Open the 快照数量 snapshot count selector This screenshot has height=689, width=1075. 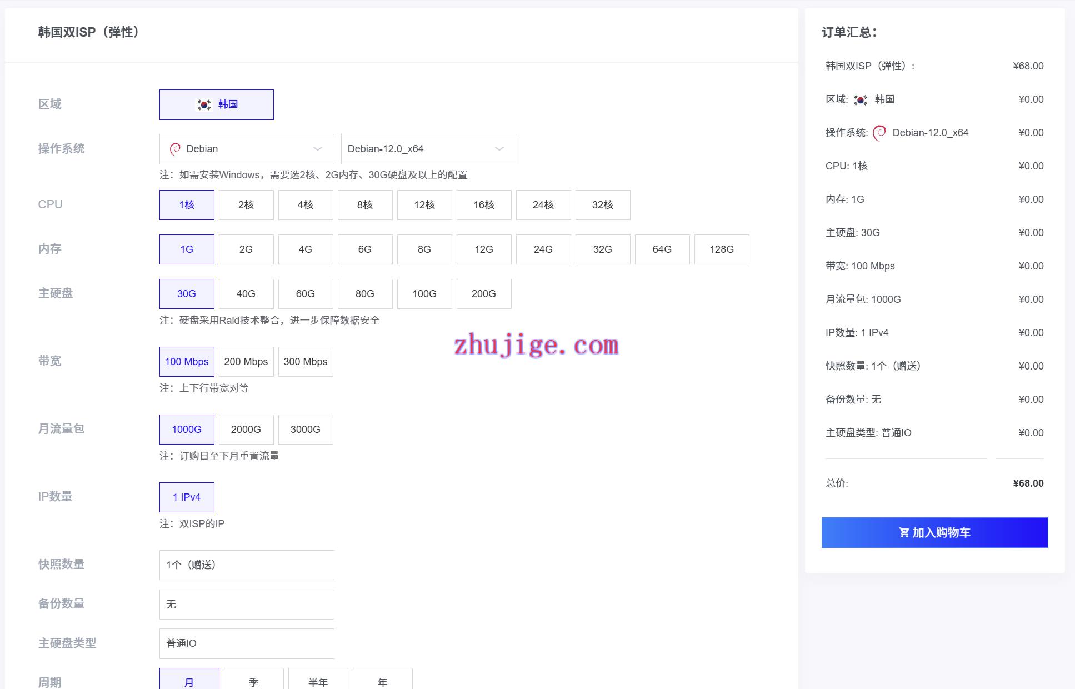(247, 565)
